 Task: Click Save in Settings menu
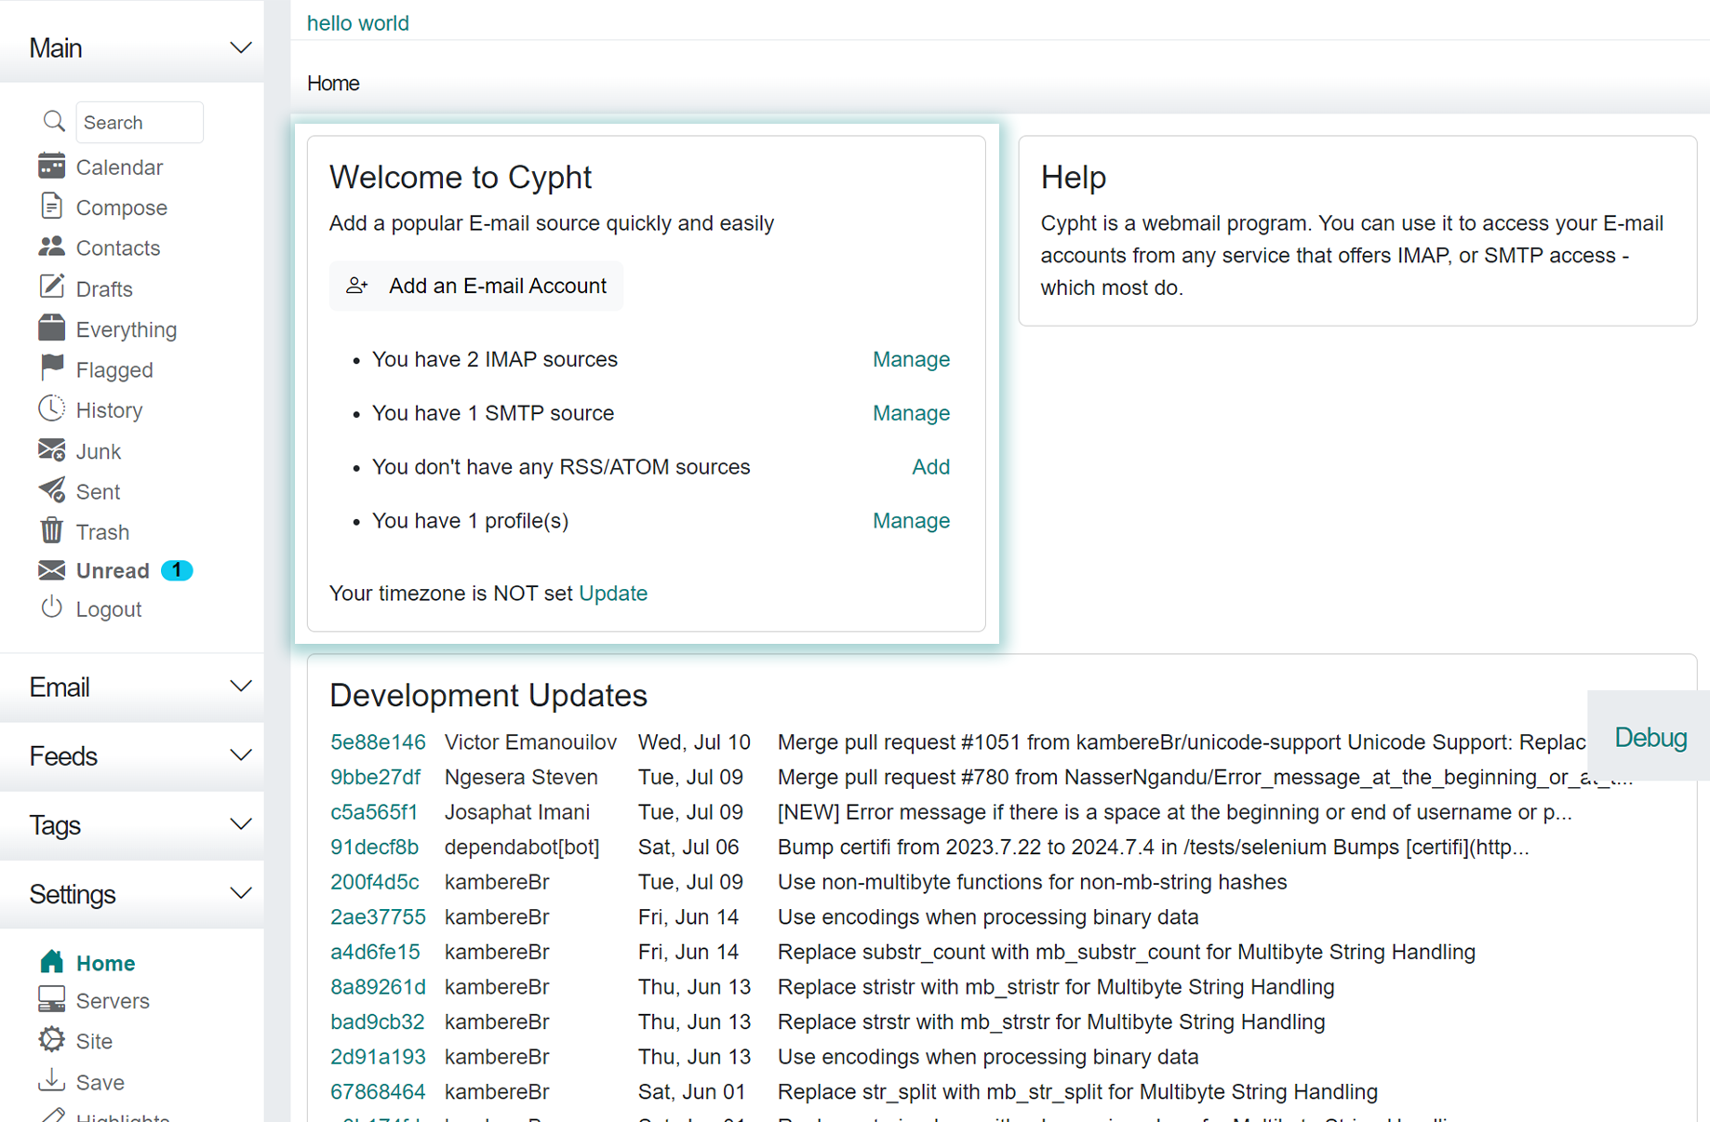pyautogui.click(x=100, y=1082)
